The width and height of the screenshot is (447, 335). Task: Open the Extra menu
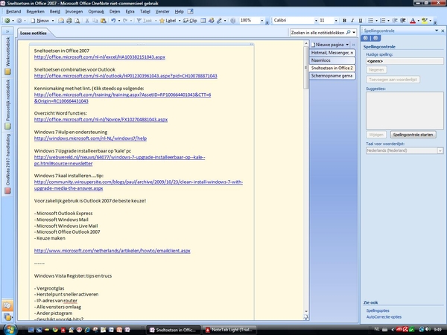pos(130,12)
